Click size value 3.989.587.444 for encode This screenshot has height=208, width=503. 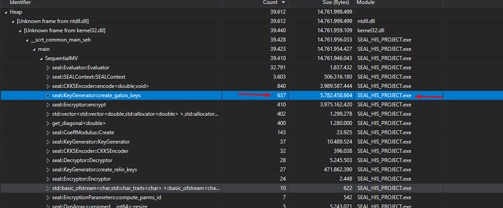(335, 87)
